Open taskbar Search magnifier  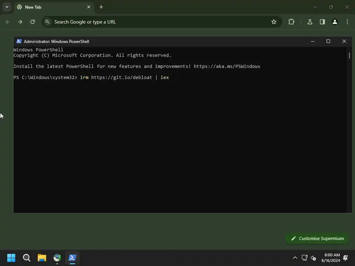pos(26,258)
